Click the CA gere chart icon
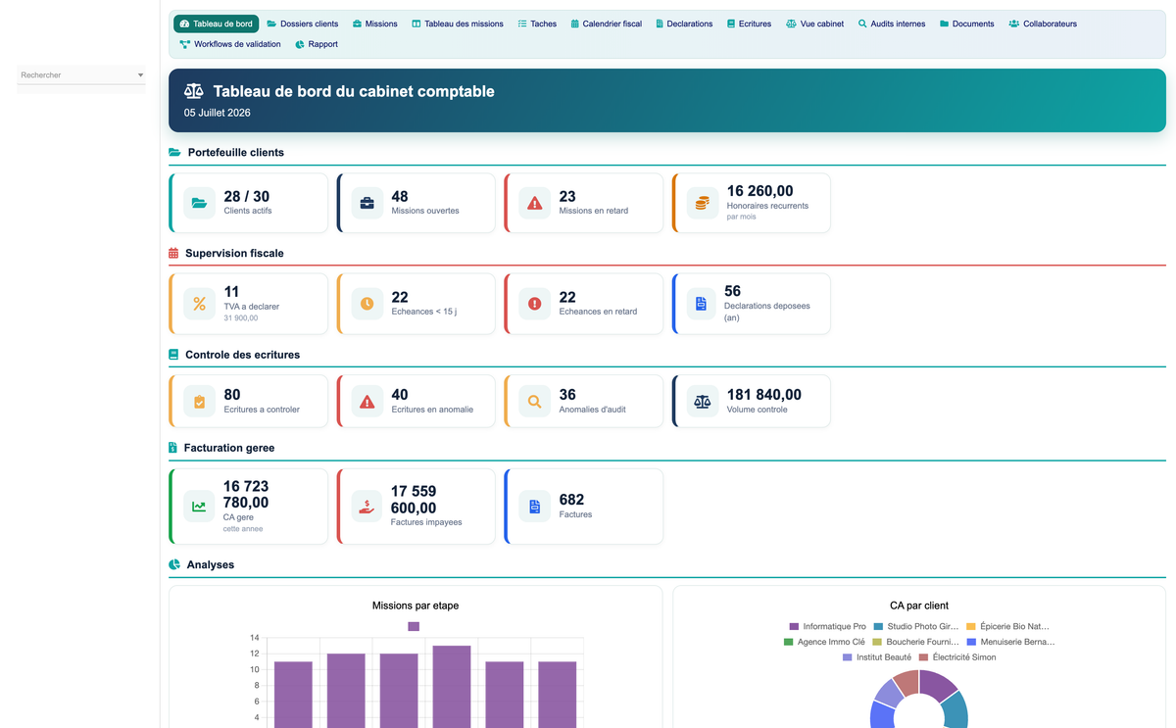The image size is (1176, 728). [199, 507]
